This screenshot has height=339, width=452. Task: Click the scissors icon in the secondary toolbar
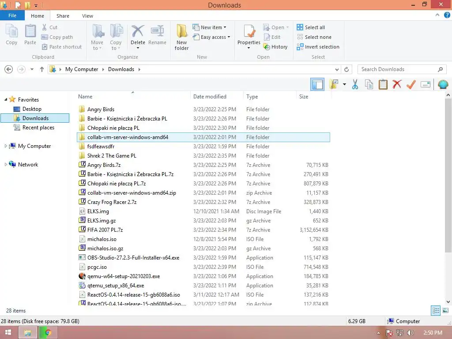355,84
